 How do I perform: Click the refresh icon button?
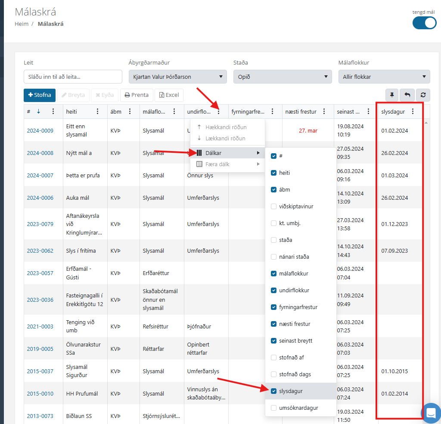(423, 95)
